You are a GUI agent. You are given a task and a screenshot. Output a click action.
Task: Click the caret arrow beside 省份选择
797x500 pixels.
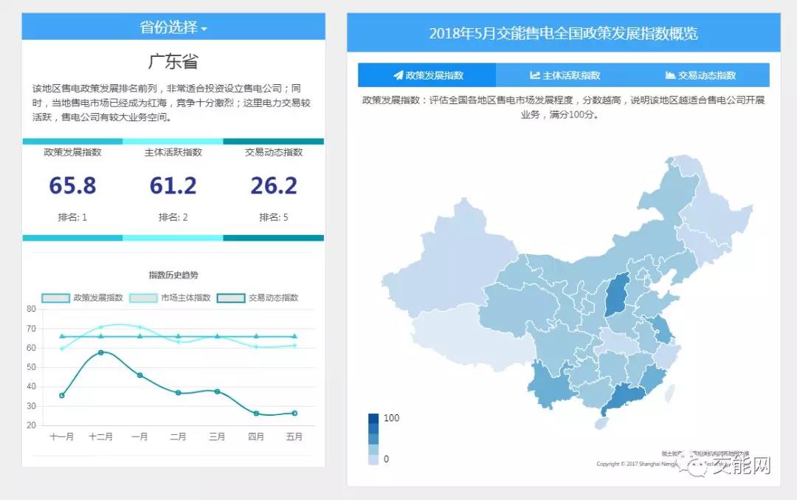coord(204,30)
